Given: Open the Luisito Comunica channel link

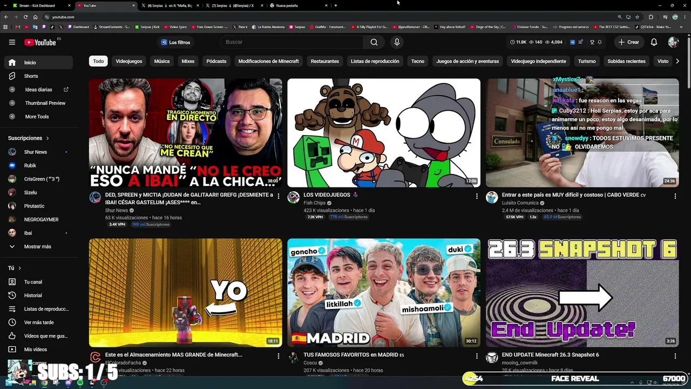Looking at the screenshot, I should pyautogui.click(x=520, y=203).
